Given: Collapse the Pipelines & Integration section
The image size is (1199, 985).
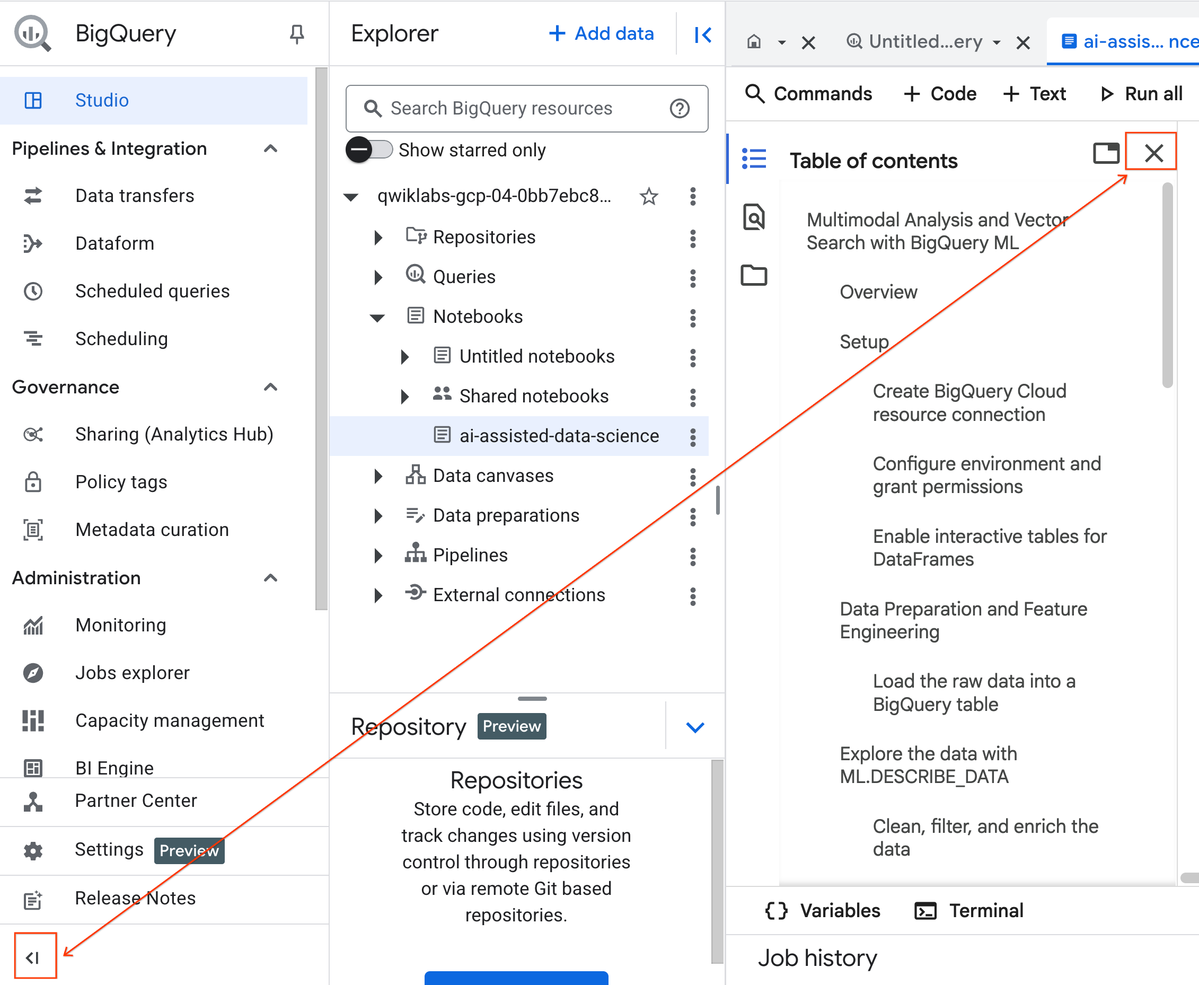Looking at the screenshot, I should tap(270, 148).
